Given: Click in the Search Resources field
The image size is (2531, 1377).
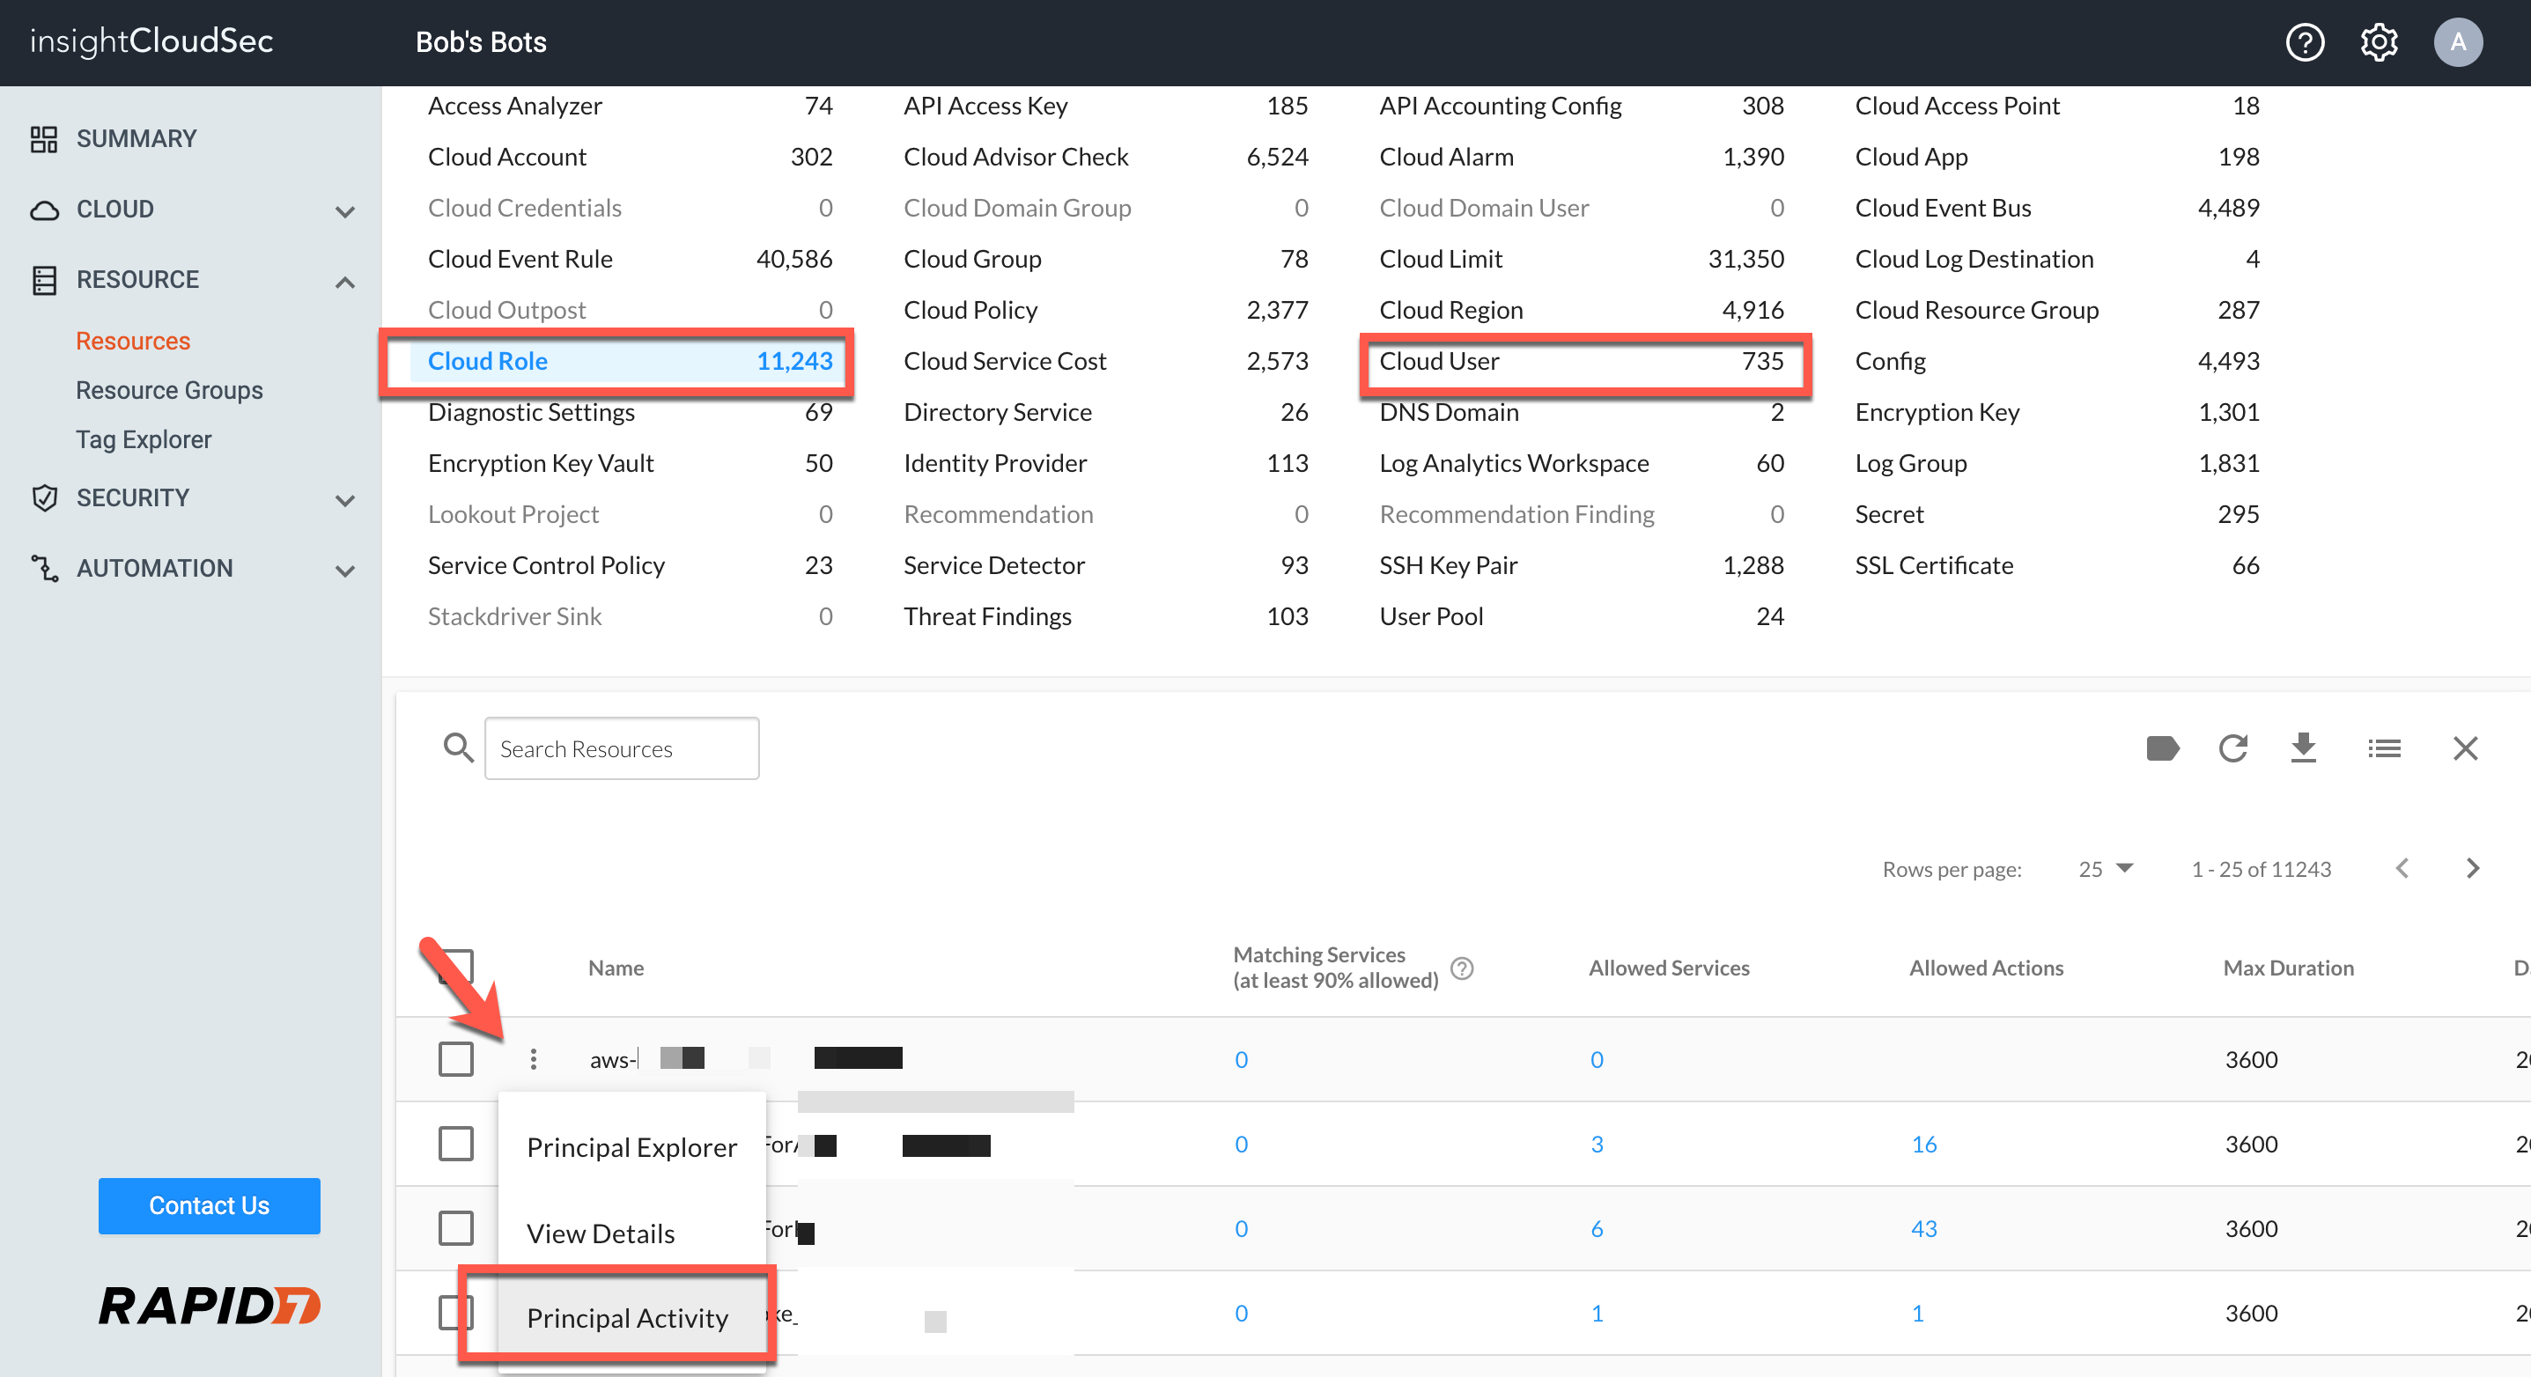Looking at the screenshot, I should tap(622, 748).
